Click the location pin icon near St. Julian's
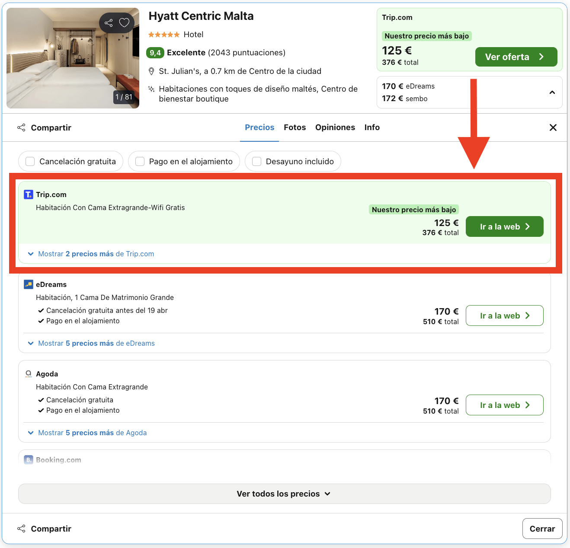570x548 pixels. tap(151, 71)
